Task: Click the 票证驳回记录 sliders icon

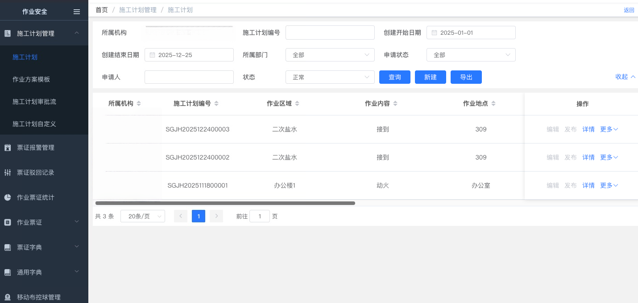Action: pyautogui.click(x=8, y=172)
